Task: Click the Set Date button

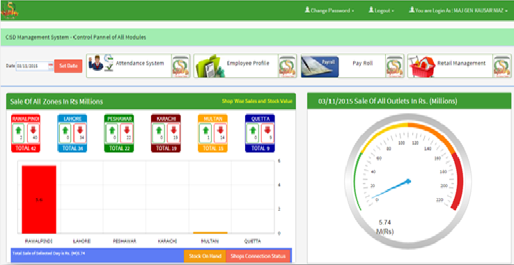Action: [68, 66]
